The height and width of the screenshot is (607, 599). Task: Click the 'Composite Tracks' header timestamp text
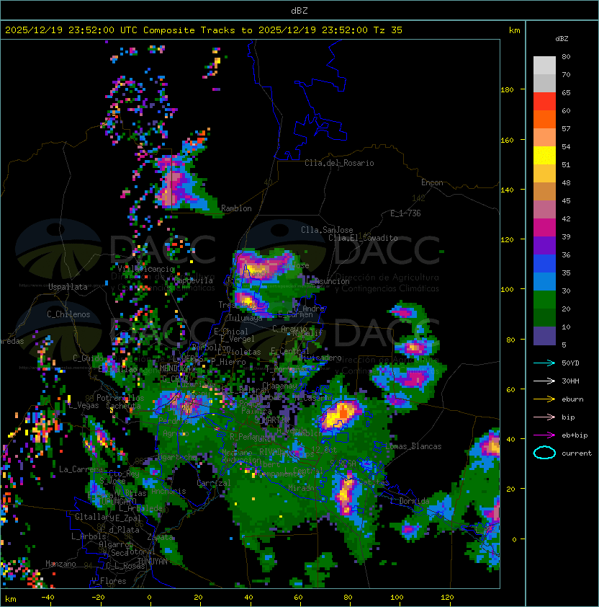pos(204,30)
